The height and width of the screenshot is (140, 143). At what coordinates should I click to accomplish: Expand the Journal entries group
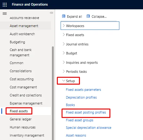(x=76, y=44)
